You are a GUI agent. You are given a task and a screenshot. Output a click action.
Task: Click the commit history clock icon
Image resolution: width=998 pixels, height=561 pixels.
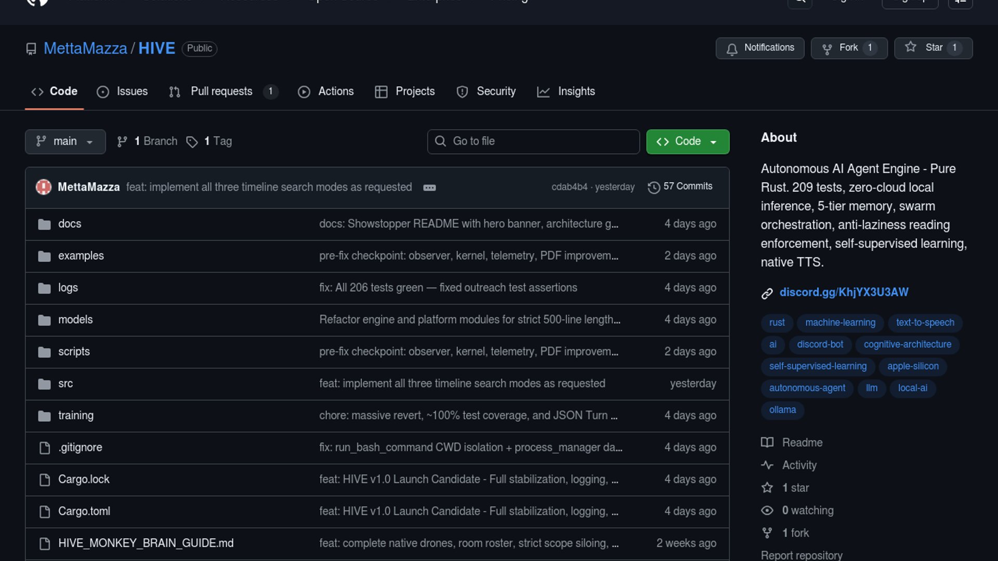[x=653, y=187]
